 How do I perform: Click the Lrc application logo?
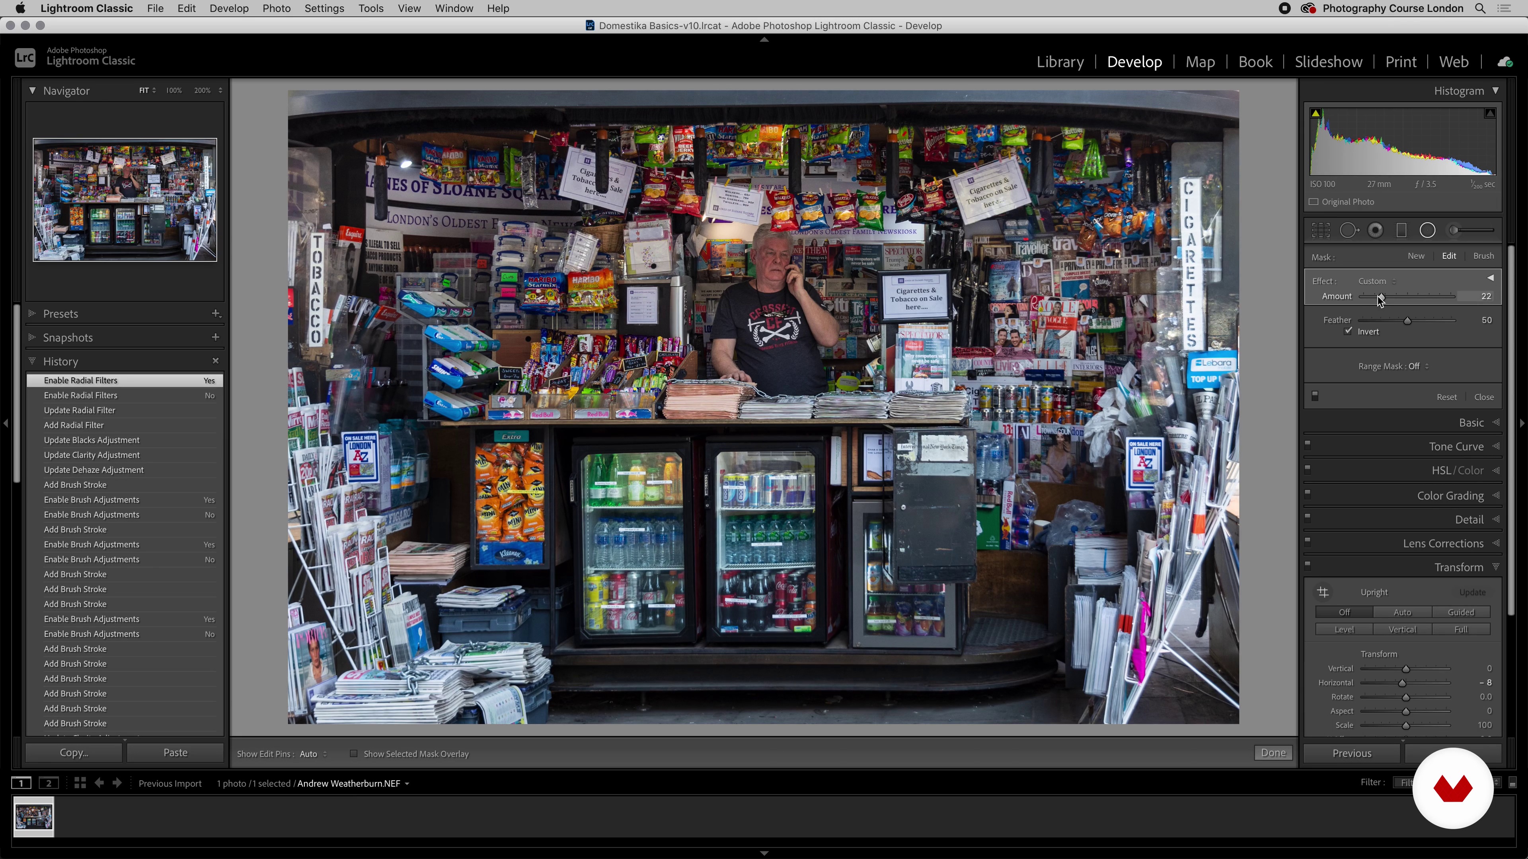click(x=25, y=58)
